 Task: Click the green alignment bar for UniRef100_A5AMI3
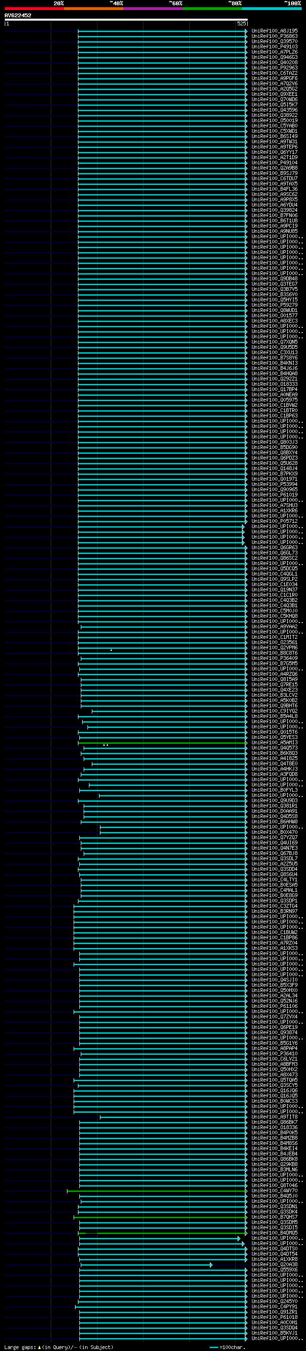click(162, 743)
